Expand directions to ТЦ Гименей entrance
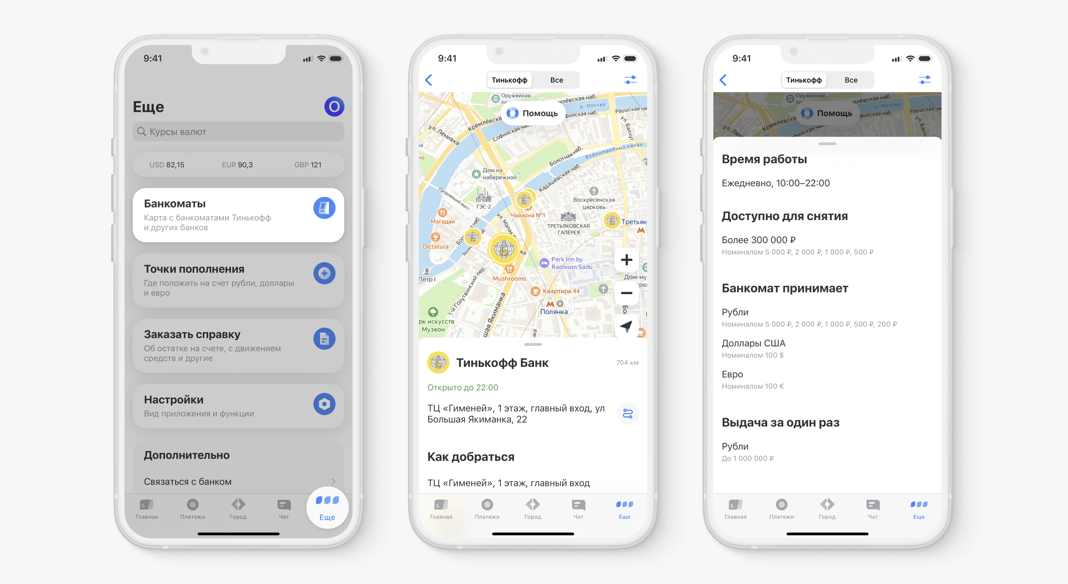 coord(628,414)
